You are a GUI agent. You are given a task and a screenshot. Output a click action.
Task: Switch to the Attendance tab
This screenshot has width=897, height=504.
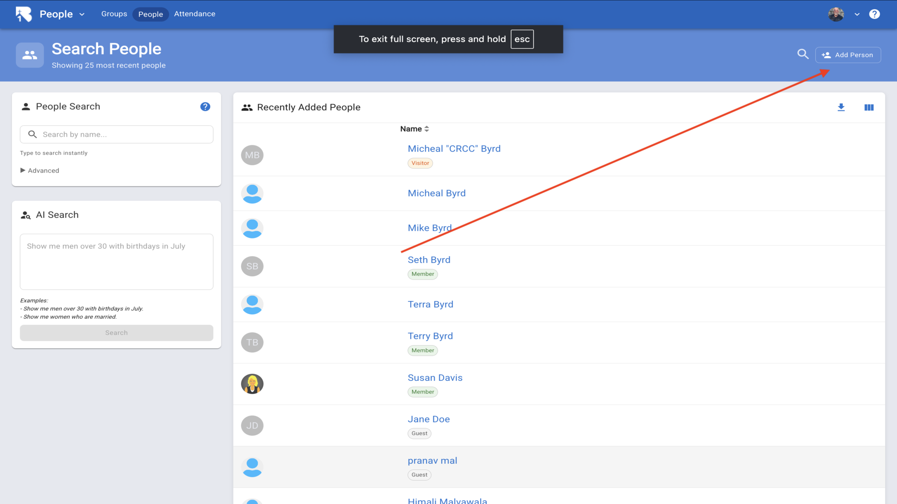[x=194, y=14]
